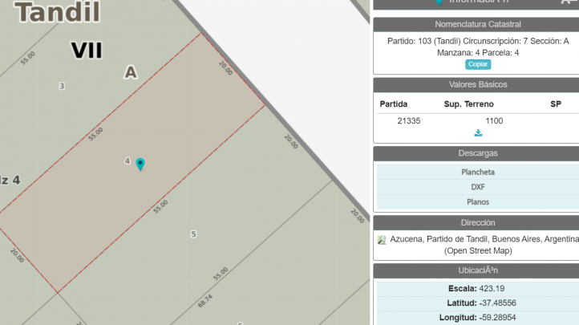Screen dimensions: 579x325
Task: Click the Latitud value -37.48556
Action: coord(497,303)
